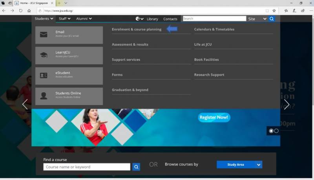
Task: Click the Email envelope icon
Action: 44,35
